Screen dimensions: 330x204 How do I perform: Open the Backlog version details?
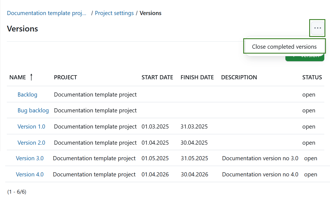tap(27, 94)
